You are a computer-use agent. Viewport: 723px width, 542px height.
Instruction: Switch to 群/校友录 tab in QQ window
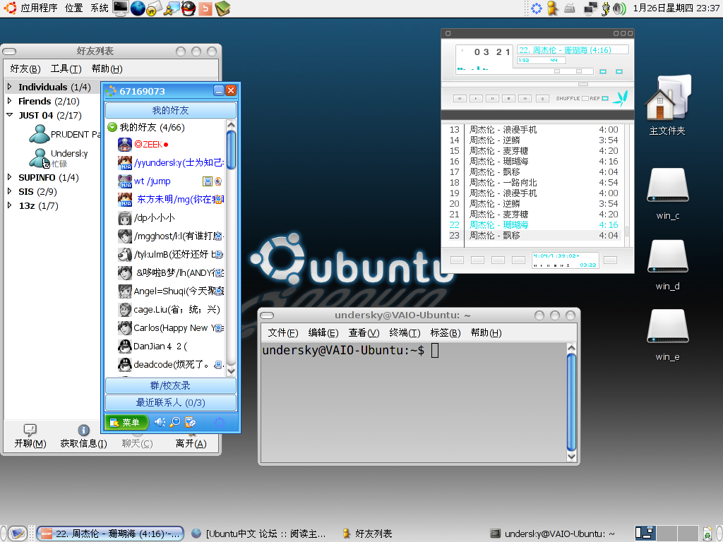click(171, 385)
